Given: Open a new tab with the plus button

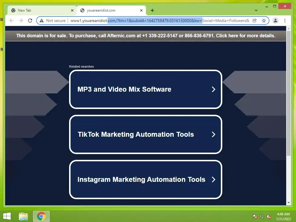Looking at the screenshot, I should click(152, 10).
